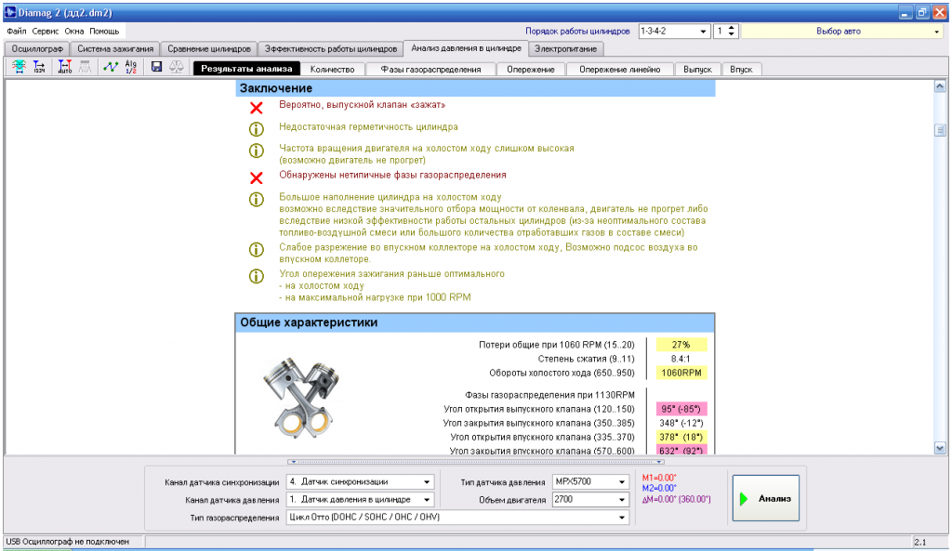Select Анализ давления в цилиндре tab
Screen dimensions: 952x551
[x=466, y=48]
